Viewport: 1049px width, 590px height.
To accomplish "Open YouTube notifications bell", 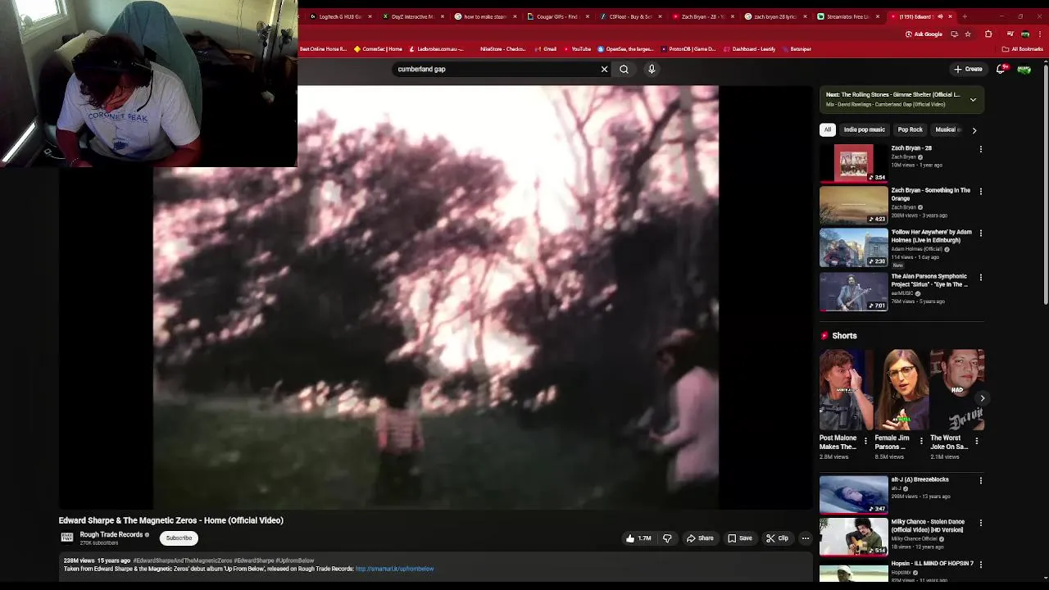I will [x=1000, y=69].
